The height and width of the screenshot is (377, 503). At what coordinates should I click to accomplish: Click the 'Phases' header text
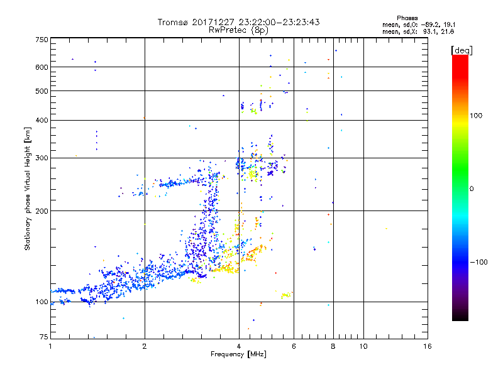point(407,18)
